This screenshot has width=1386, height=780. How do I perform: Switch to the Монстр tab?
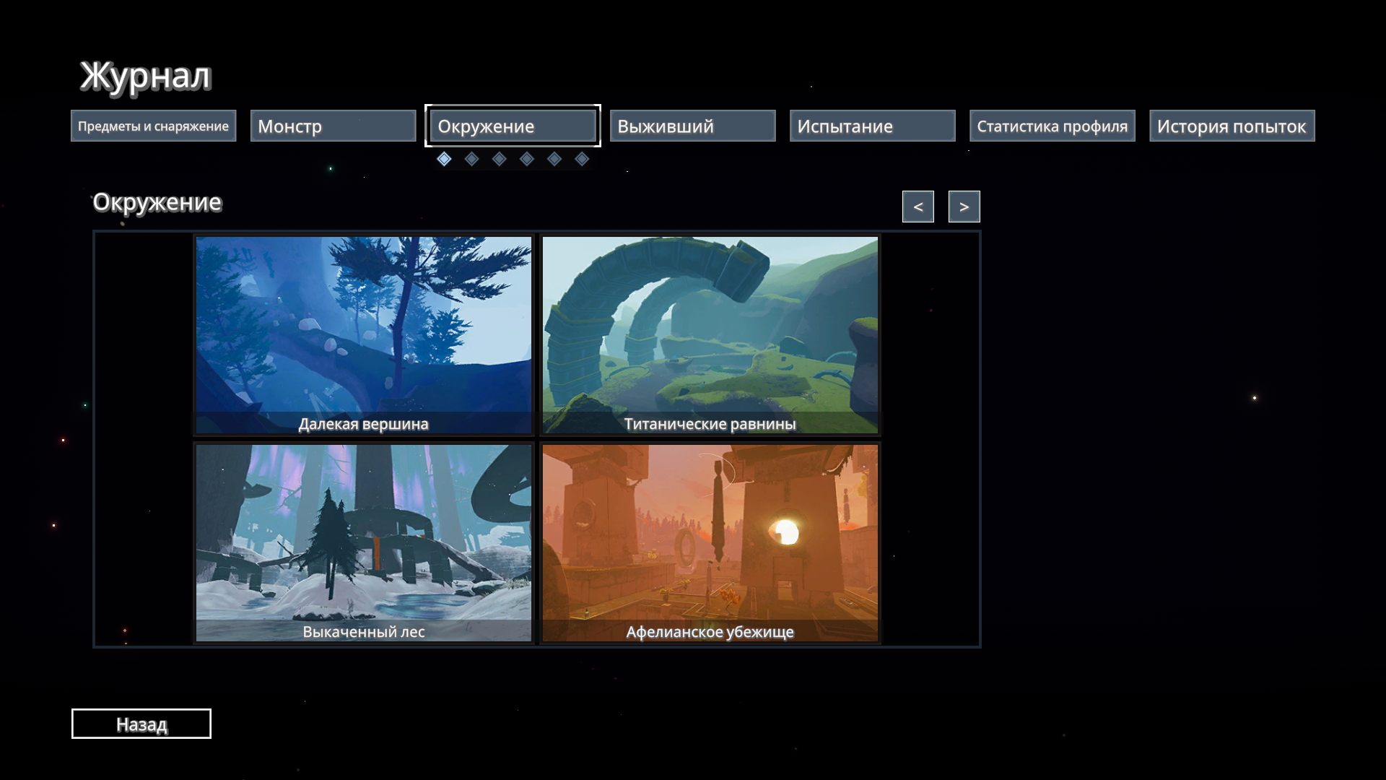(x=333, y=126)
